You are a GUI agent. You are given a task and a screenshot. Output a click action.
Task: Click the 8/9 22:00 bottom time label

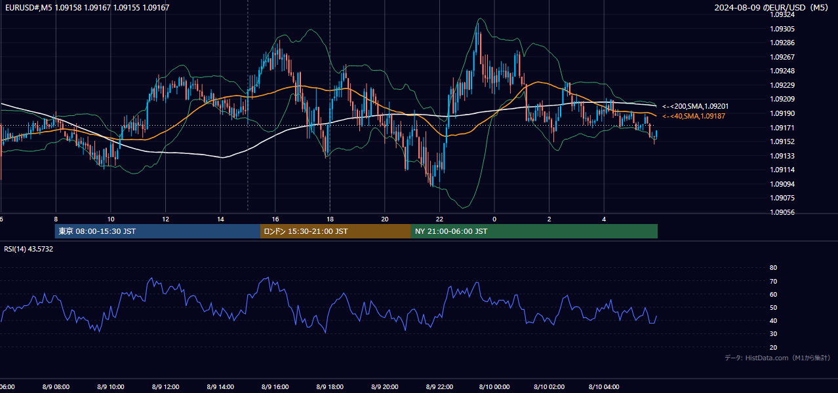pos(439,386)
